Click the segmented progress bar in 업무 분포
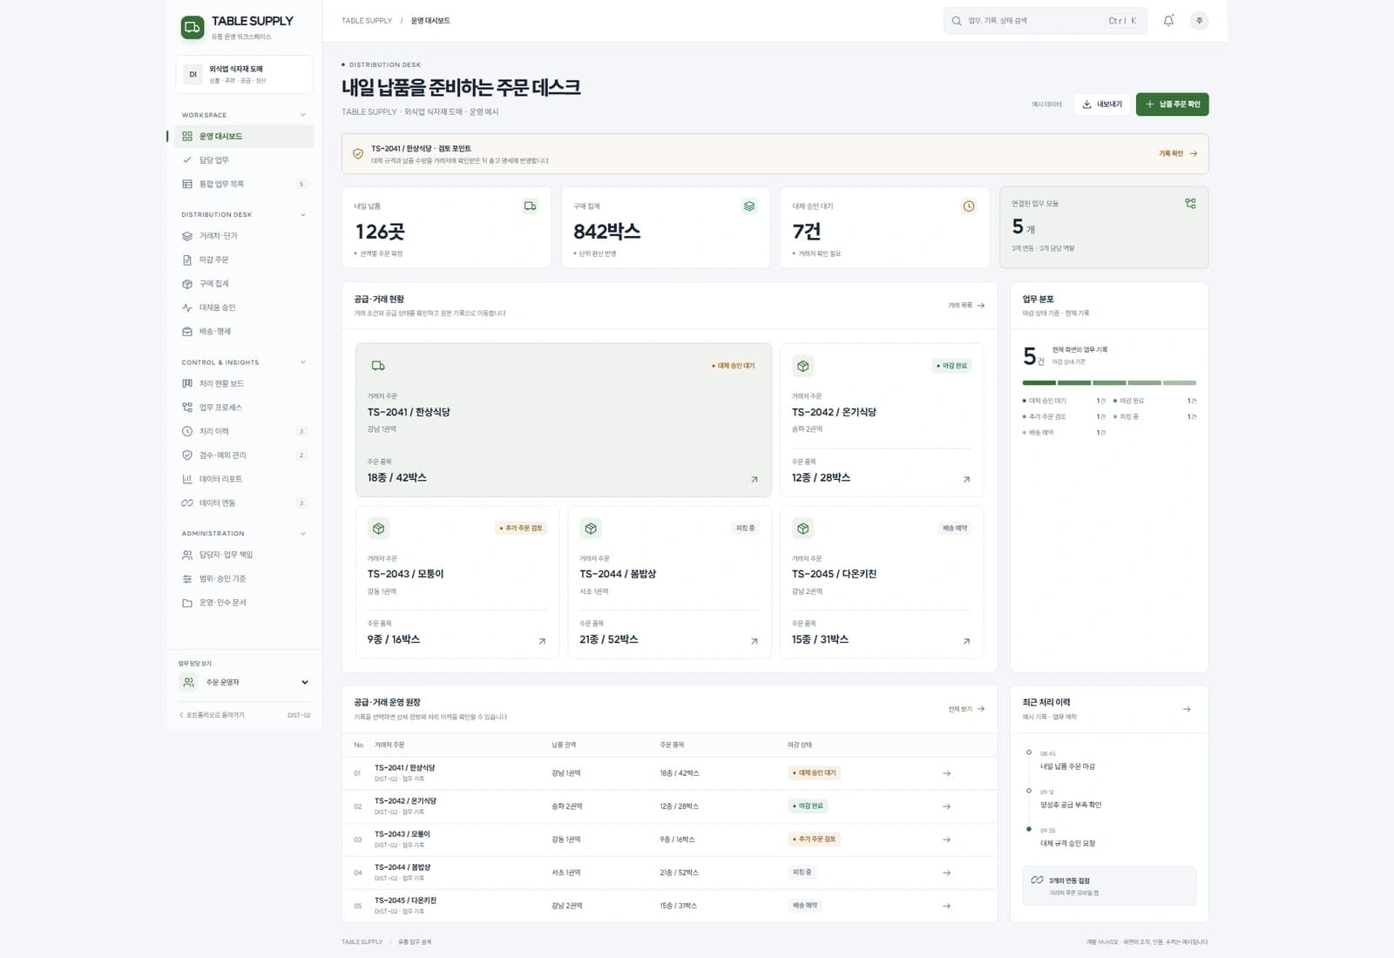1394x958 pixels. click(x=1109, y=382)
